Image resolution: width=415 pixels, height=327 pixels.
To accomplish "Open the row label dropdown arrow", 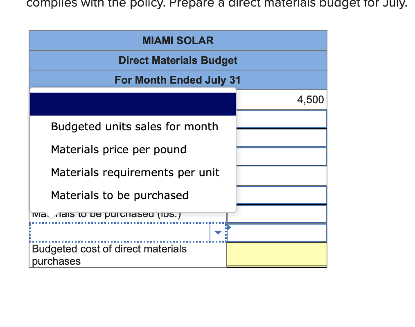I will click(217, 232).
